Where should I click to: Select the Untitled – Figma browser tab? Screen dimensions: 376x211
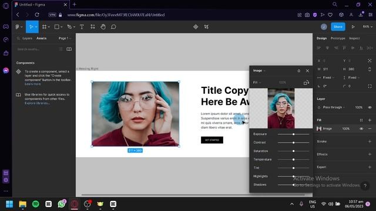tap(41, 5)
